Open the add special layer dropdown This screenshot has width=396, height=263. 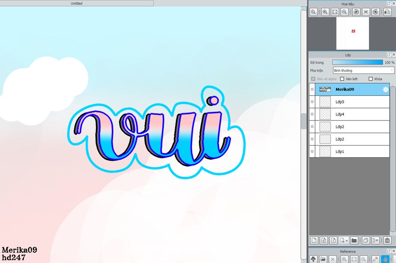[344, 240]
